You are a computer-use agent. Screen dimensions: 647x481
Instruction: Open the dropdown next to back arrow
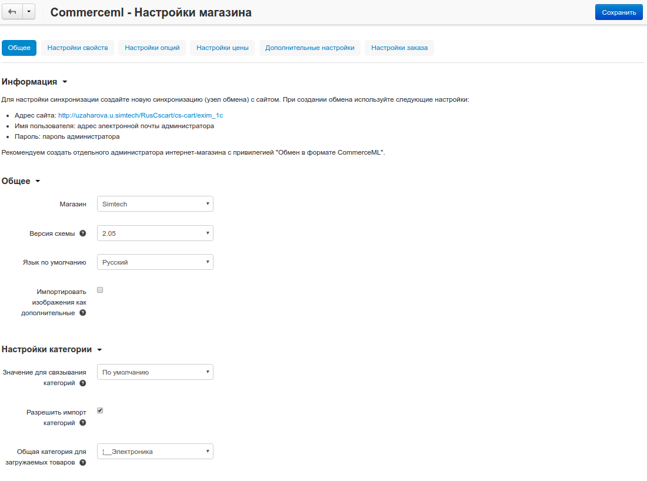[x=29, y=12]
